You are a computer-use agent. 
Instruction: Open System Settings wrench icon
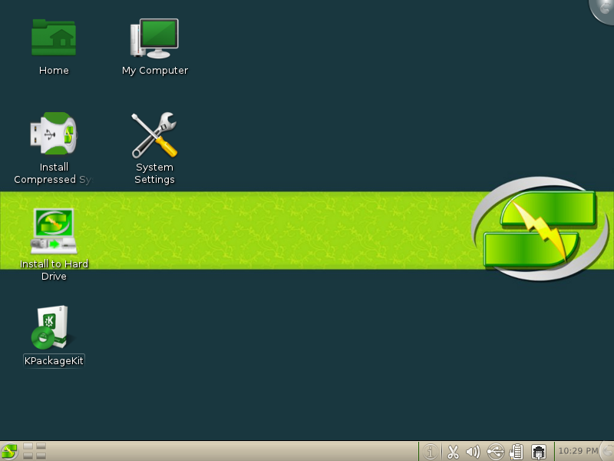[x=154, y=135]
